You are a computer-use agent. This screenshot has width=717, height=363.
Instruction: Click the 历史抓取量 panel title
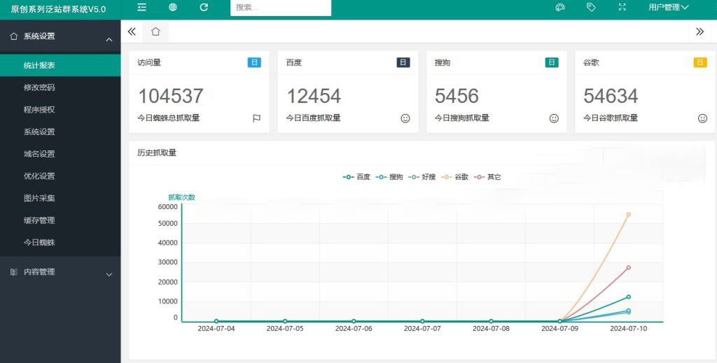pos(157,153)
